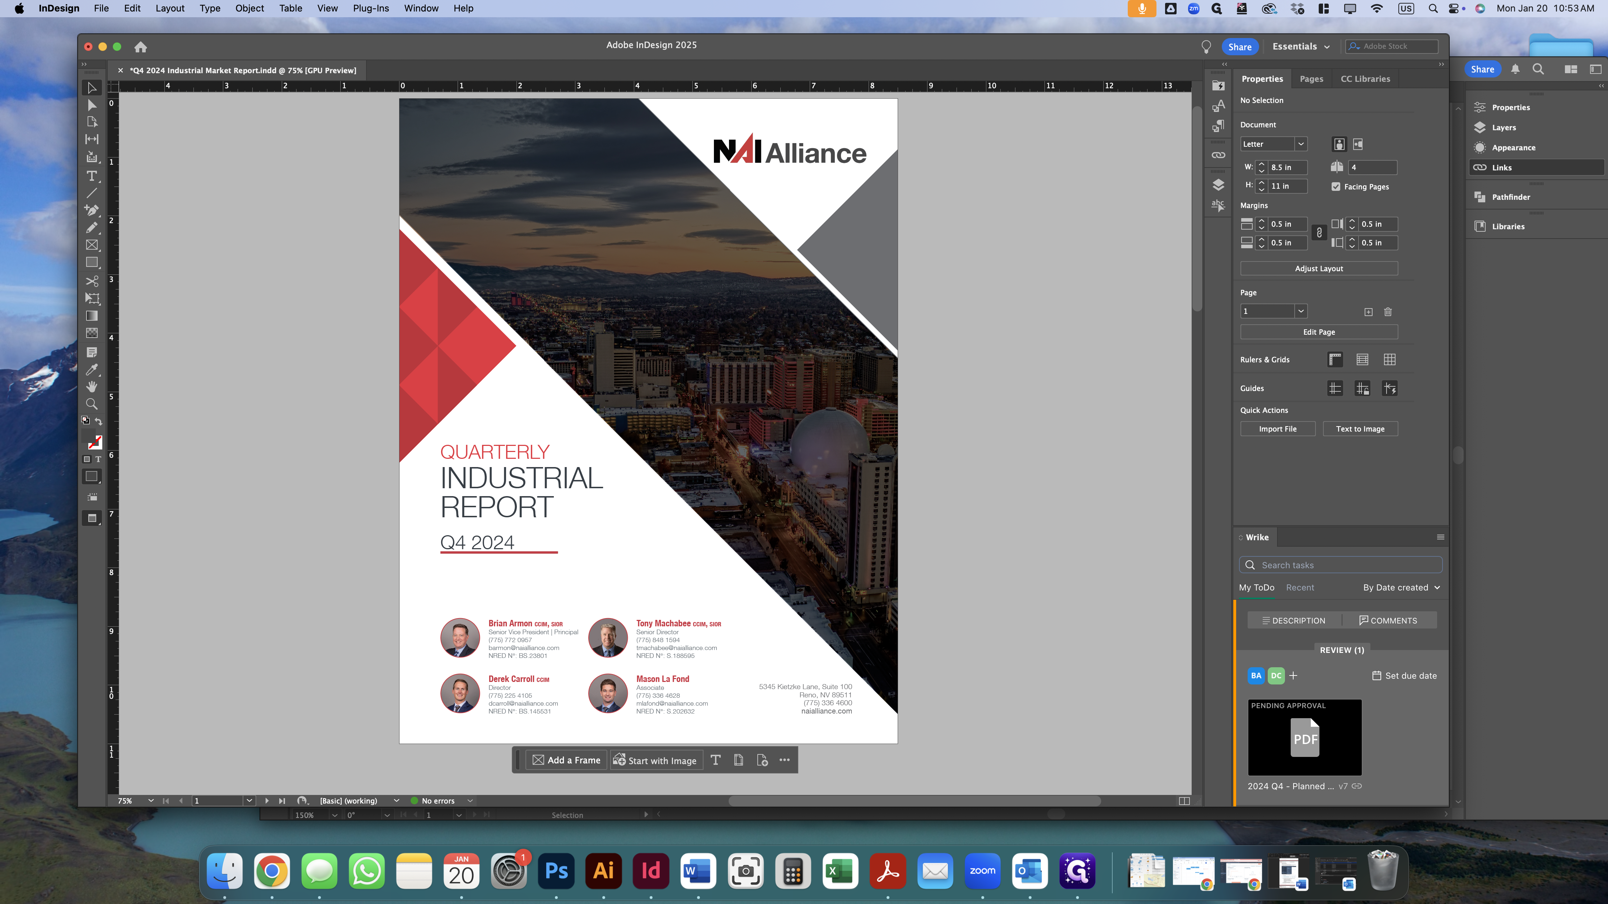
Task: Click the fill and stroke color swatch
Action: click(x=94, y=441)
